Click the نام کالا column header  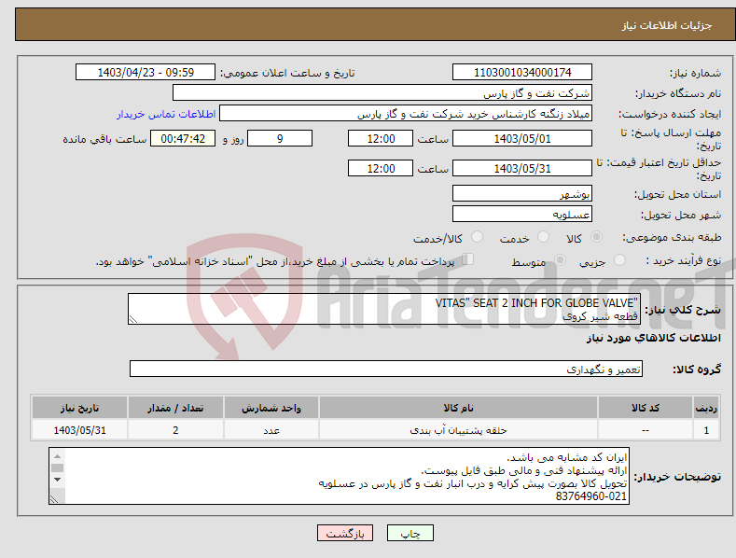[458, 408]
